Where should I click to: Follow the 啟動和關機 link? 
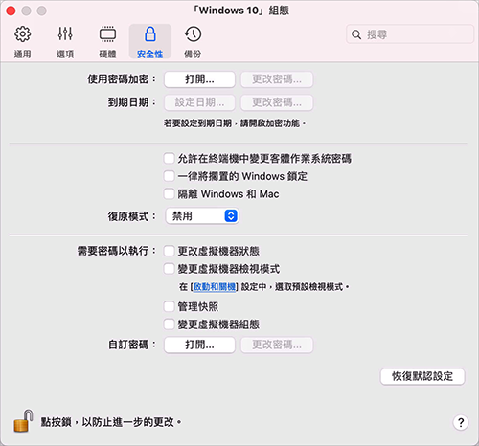(x=215, y=287)
